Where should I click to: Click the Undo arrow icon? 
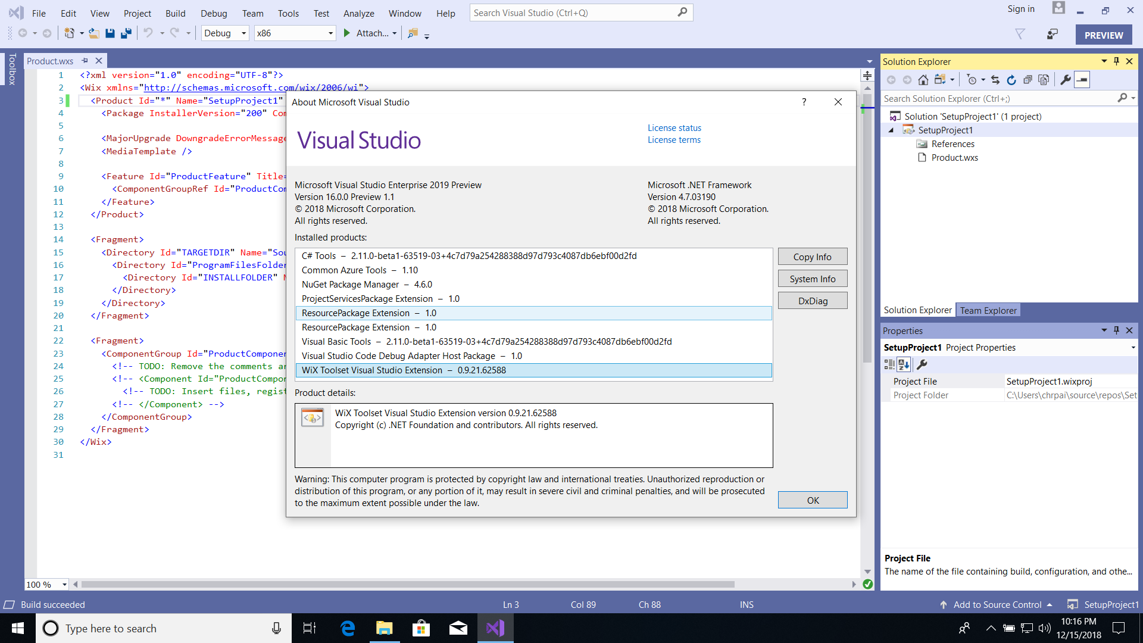point(148,33)
